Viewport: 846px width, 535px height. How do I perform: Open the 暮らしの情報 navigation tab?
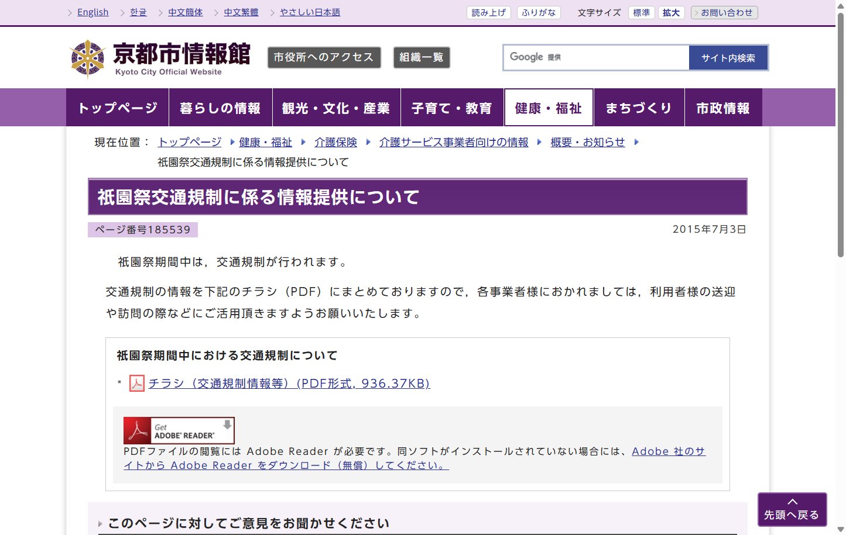click(220, 108)
